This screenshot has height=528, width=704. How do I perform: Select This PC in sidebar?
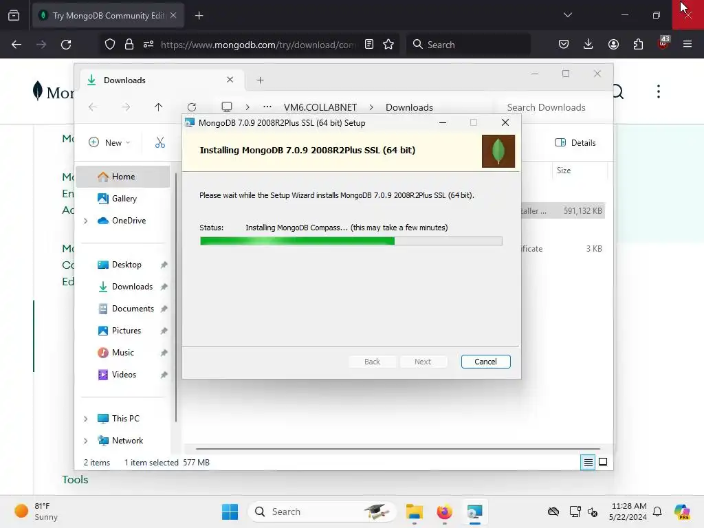125,419
